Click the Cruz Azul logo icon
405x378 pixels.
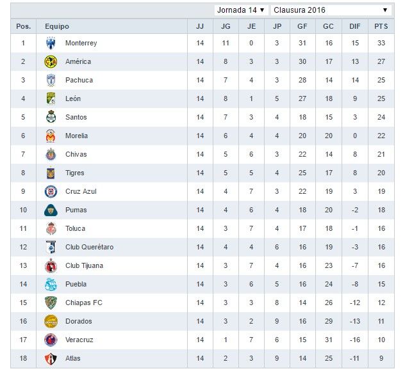51,192
